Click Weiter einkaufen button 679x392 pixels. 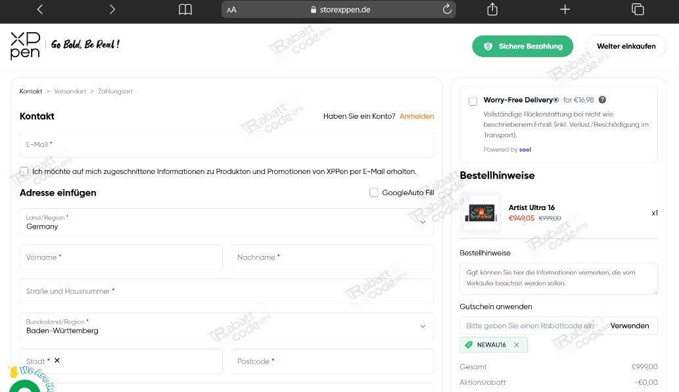626,47
